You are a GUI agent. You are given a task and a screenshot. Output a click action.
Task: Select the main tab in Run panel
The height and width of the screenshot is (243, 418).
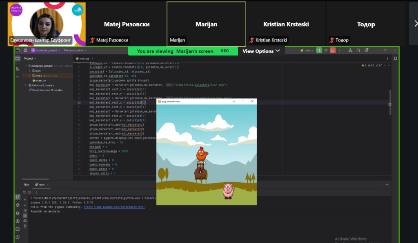(41, 185)
